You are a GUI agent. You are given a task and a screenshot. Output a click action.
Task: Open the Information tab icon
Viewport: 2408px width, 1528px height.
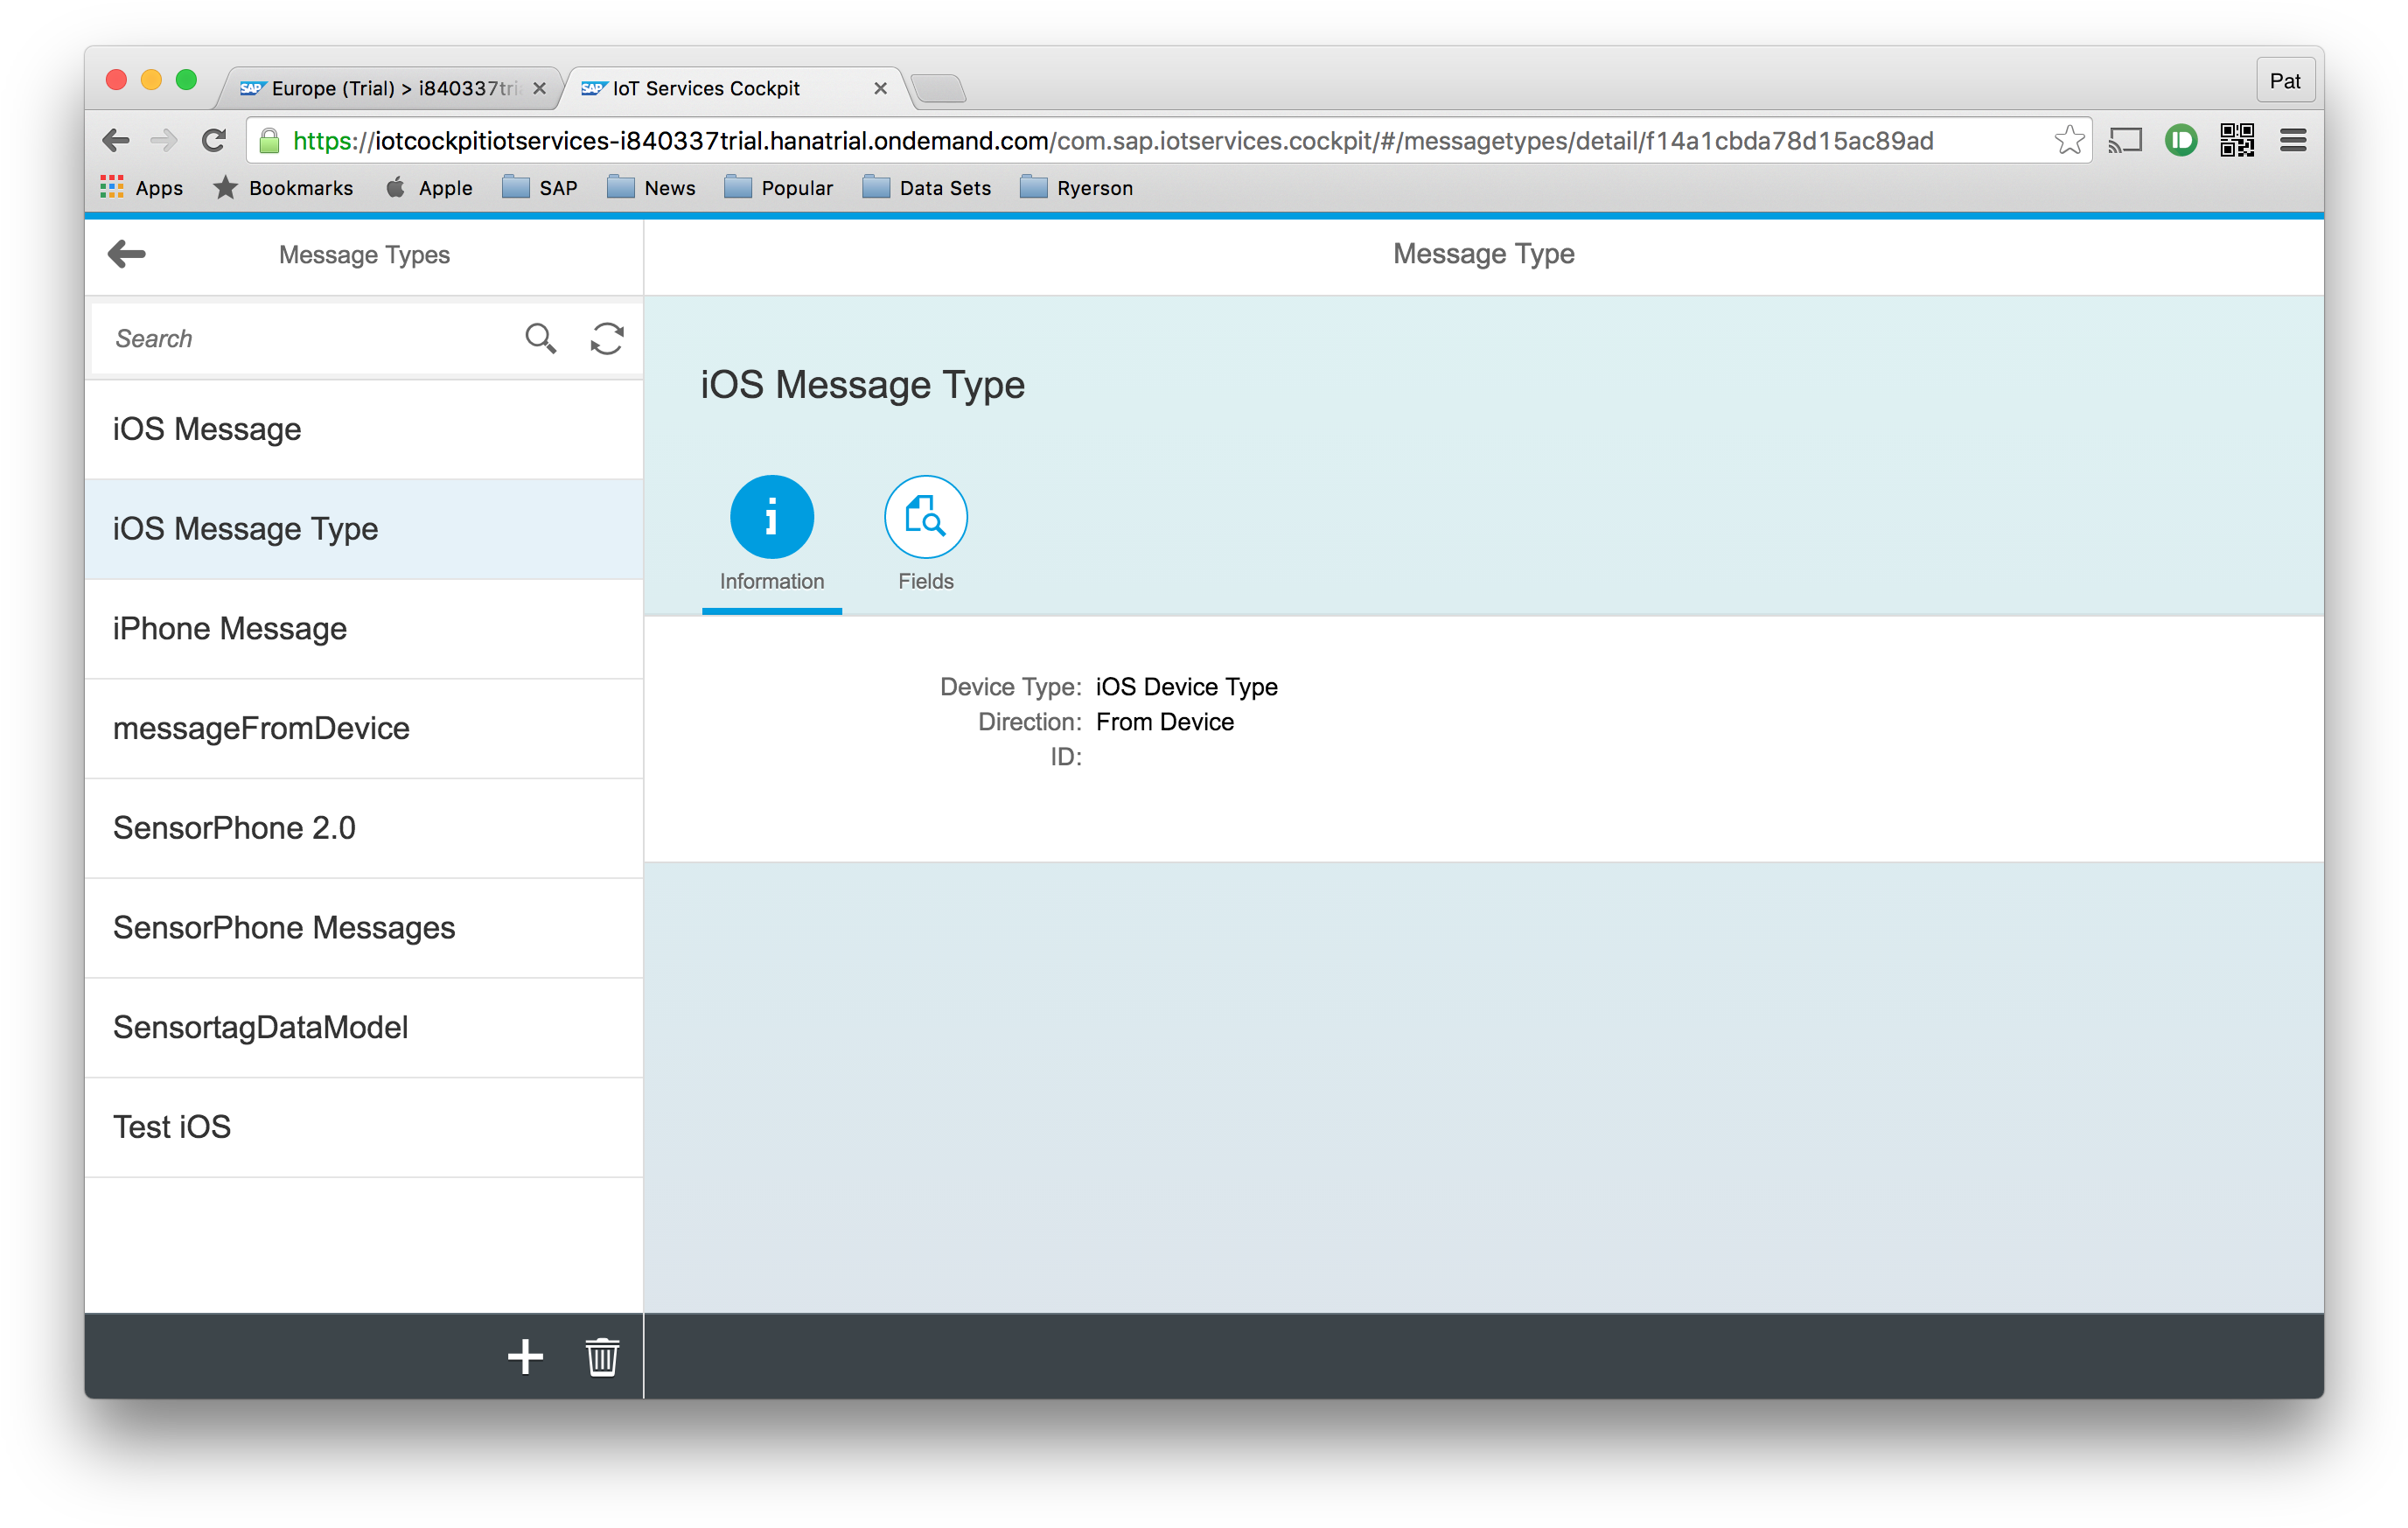tap(771, 517)
